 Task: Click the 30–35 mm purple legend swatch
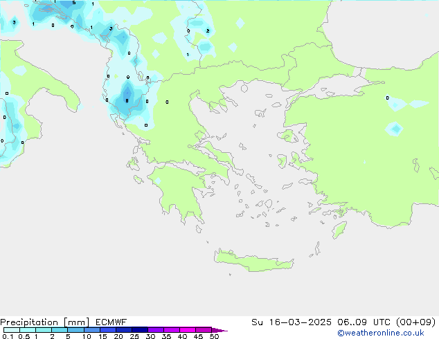[x=156, y=330]
